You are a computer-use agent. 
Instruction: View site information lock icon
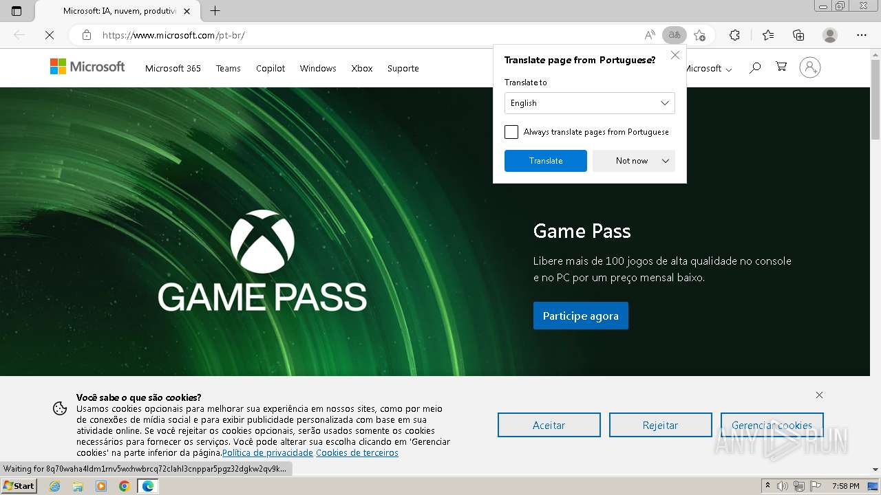[86, 35]
